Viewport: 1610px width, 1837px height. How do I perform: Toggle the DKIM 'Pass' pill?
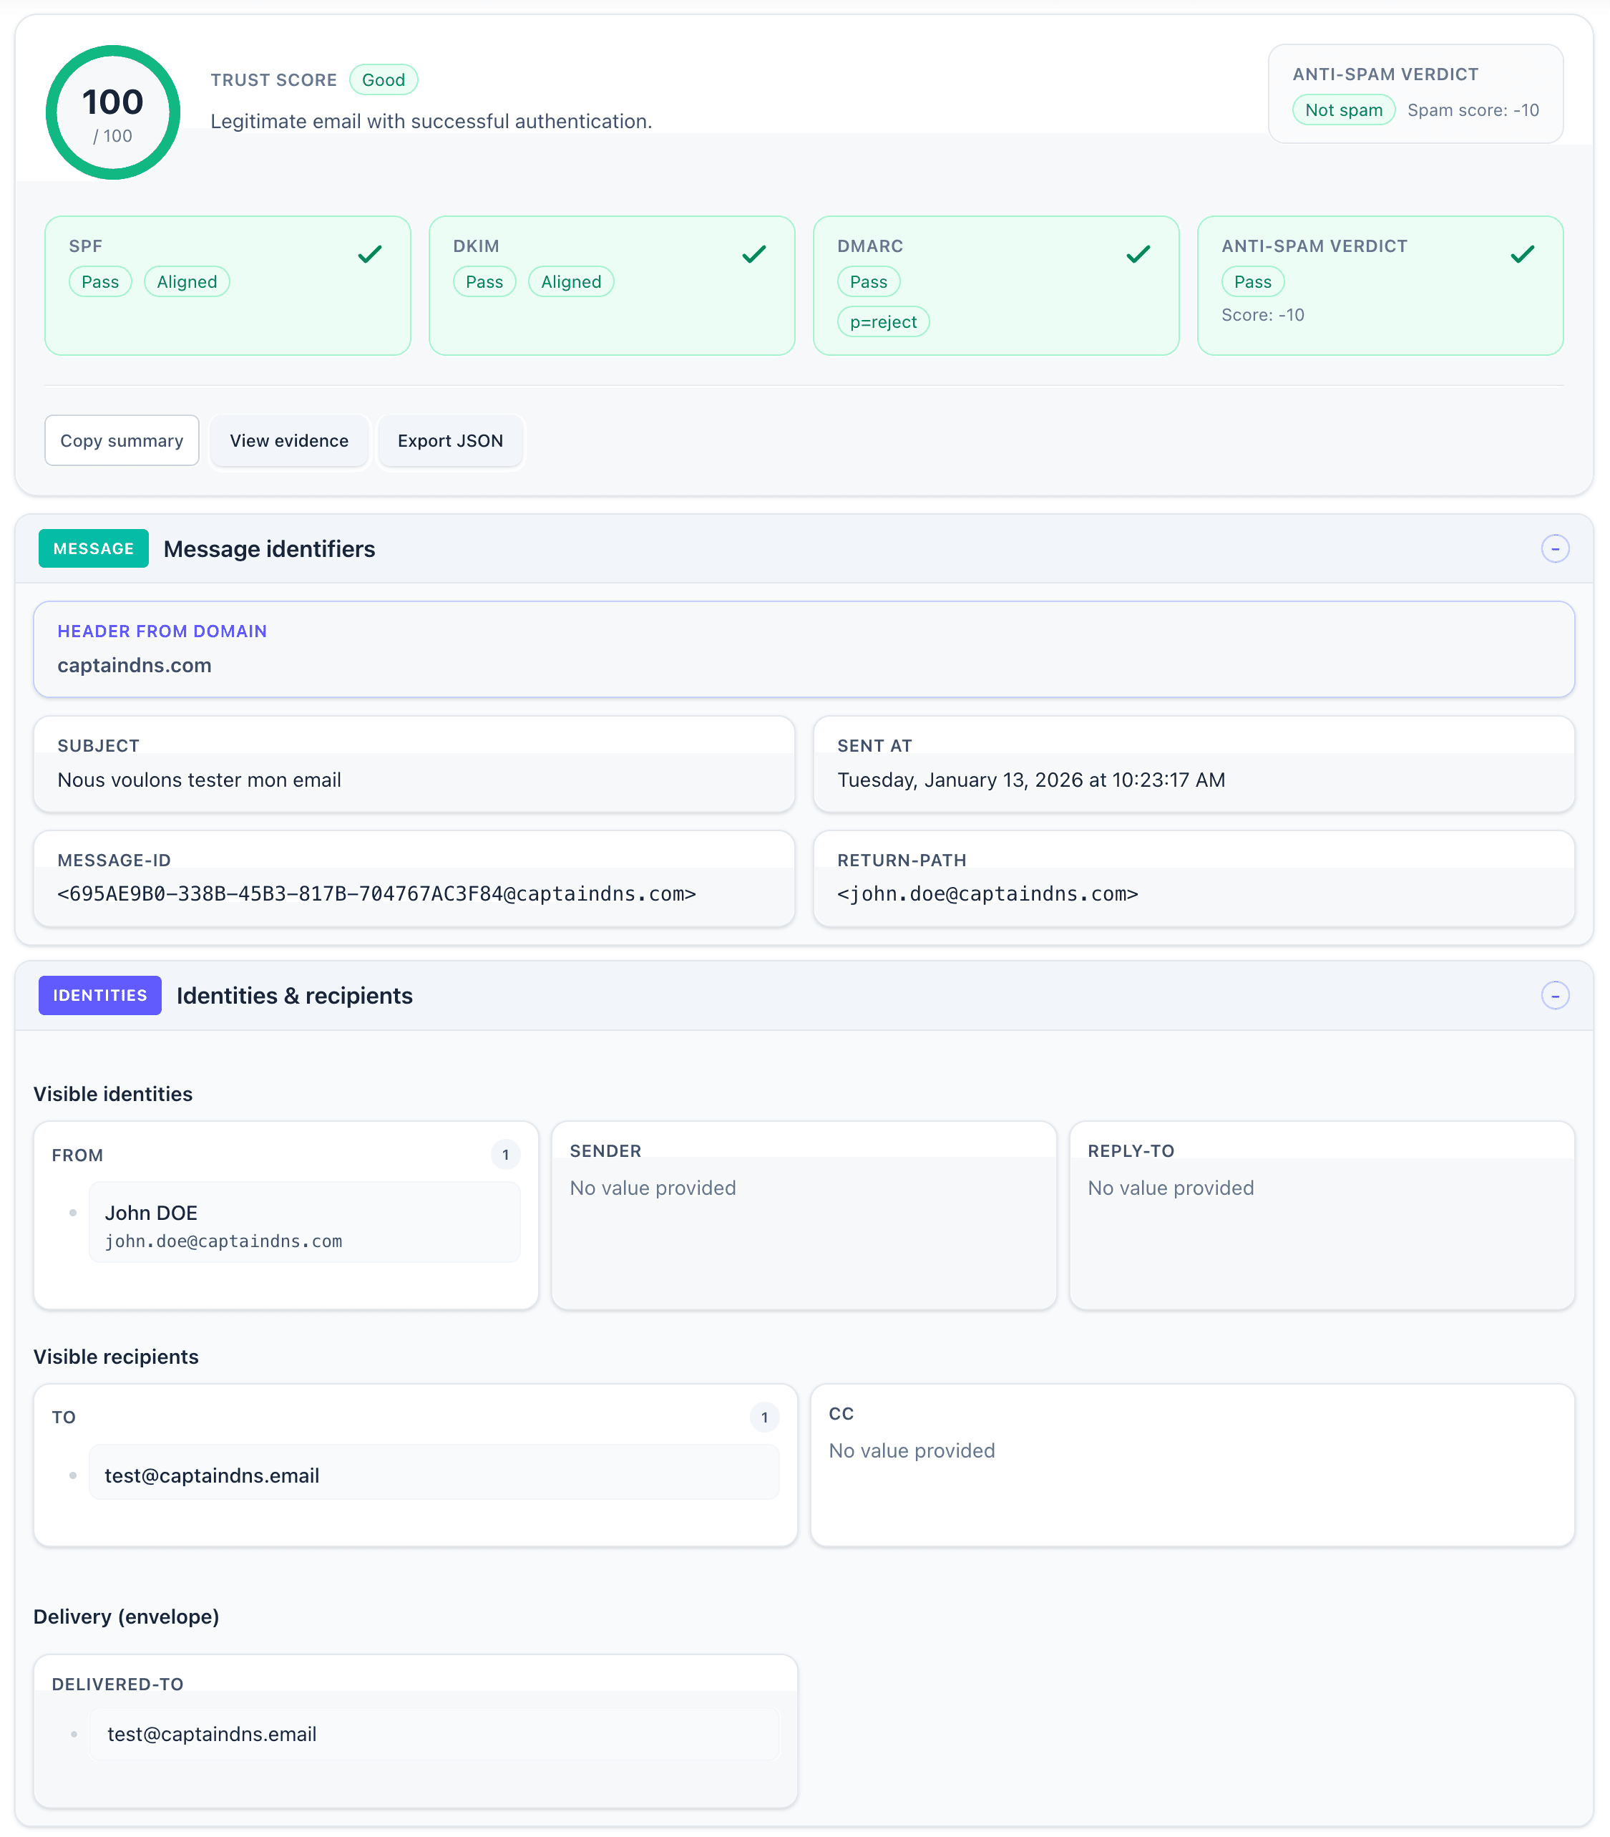coord(484,281)
